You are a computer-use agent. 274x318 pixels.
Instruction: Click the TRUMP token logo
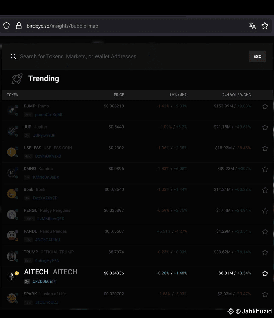pos(12,256)
